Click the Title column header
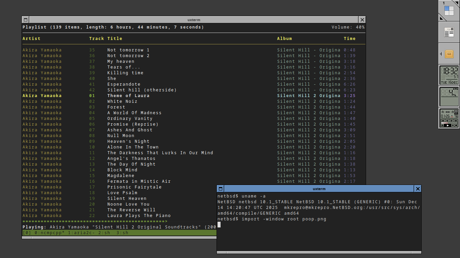 tap(115, 39)
